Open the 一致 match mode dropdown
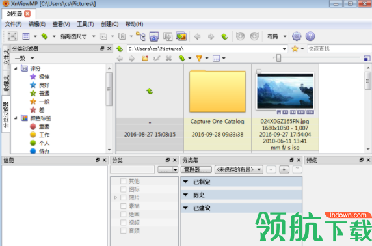372x246 pixels. 33,58
